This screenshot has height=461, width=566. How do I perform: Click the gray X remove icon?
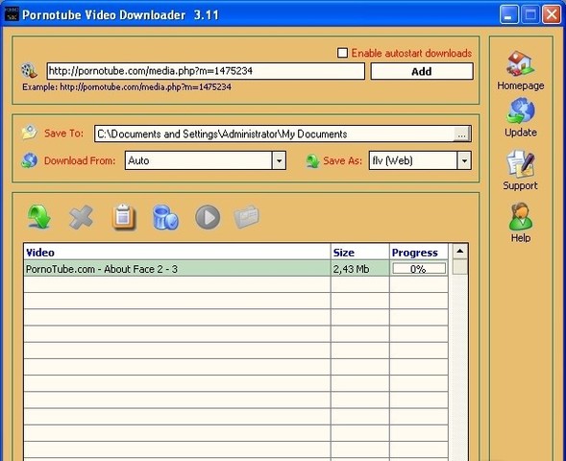click(x=81, y=217)
